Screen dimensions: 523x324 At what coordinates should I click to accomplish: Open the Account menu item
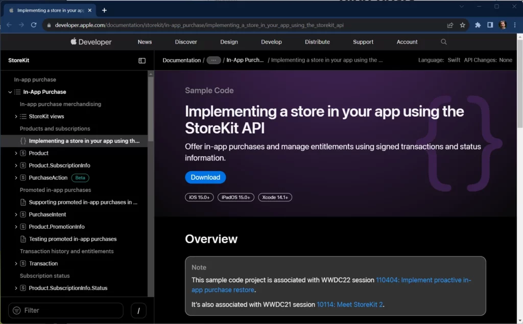pyautogui.click(x=407, y=42)
